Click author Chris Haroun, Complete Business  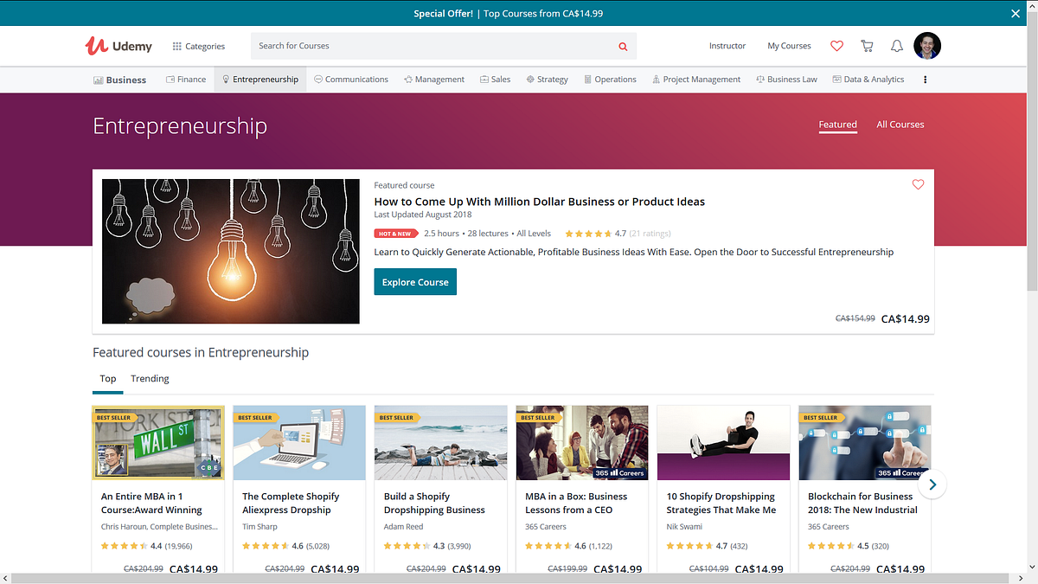coord(159,527)
